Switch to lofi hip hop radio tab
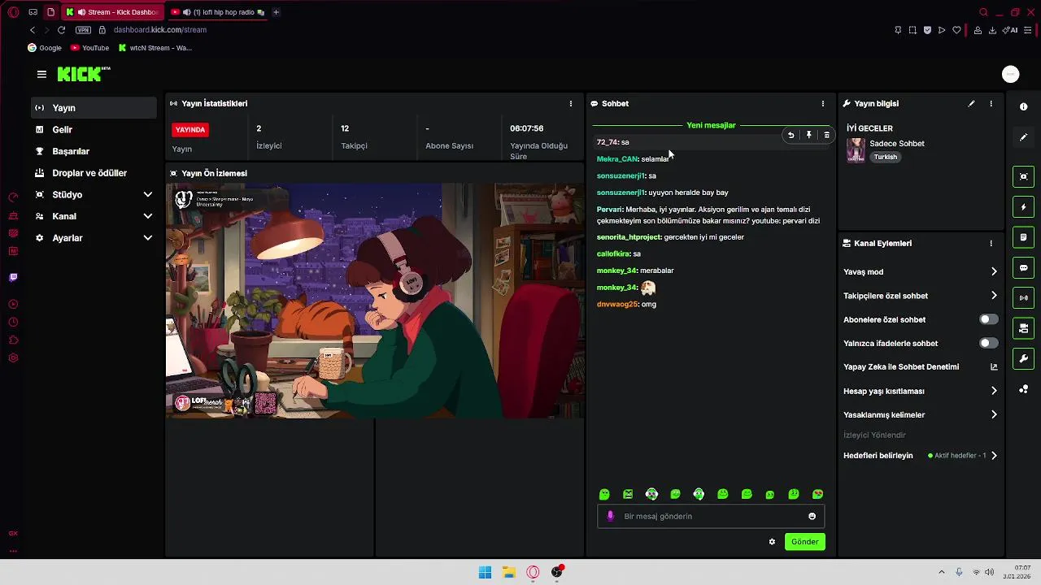 click(x=218, y=12)
